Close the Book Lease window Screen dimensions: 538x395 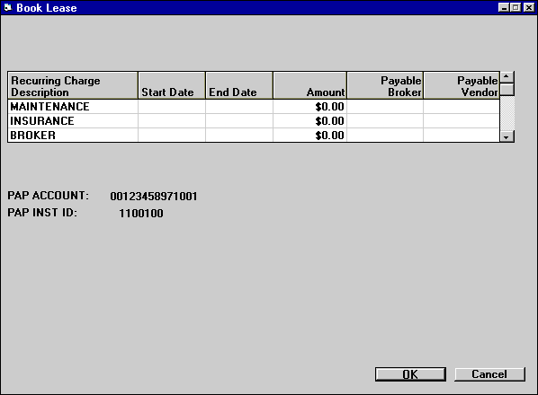[x=529, y=7]
